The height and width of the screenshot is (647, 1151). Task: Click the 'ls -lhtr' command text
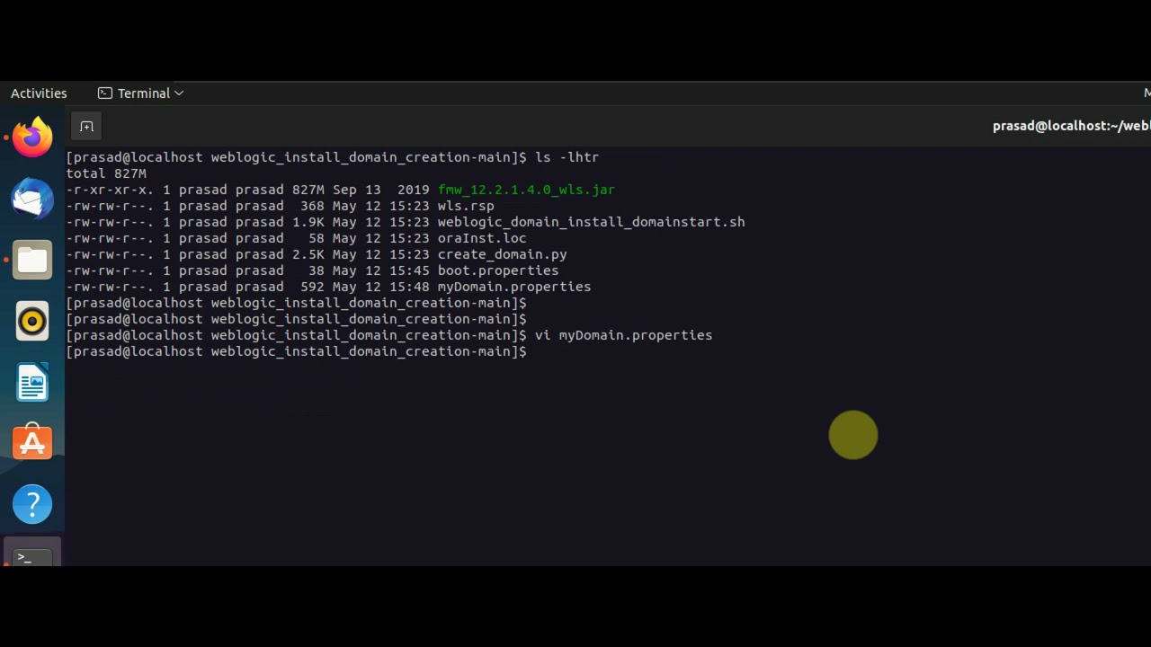(x=567, y=157)
